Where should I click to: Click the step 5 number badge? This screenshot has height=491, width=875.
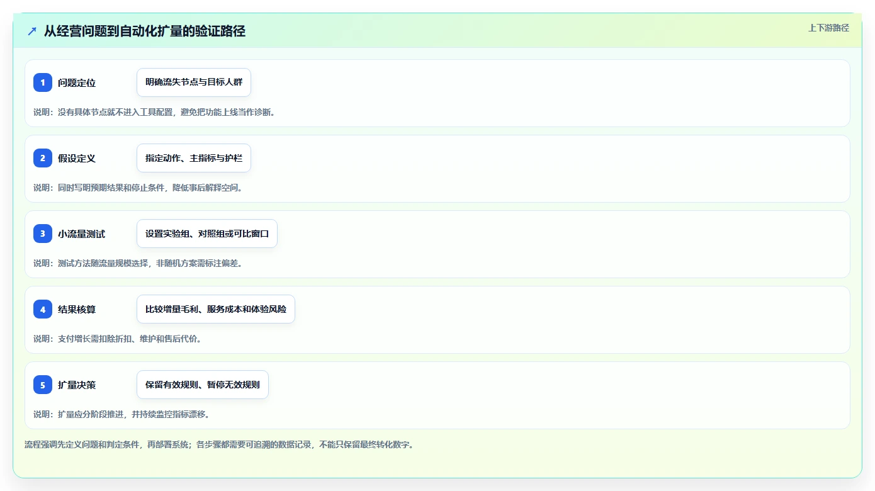tap(43, 385)
